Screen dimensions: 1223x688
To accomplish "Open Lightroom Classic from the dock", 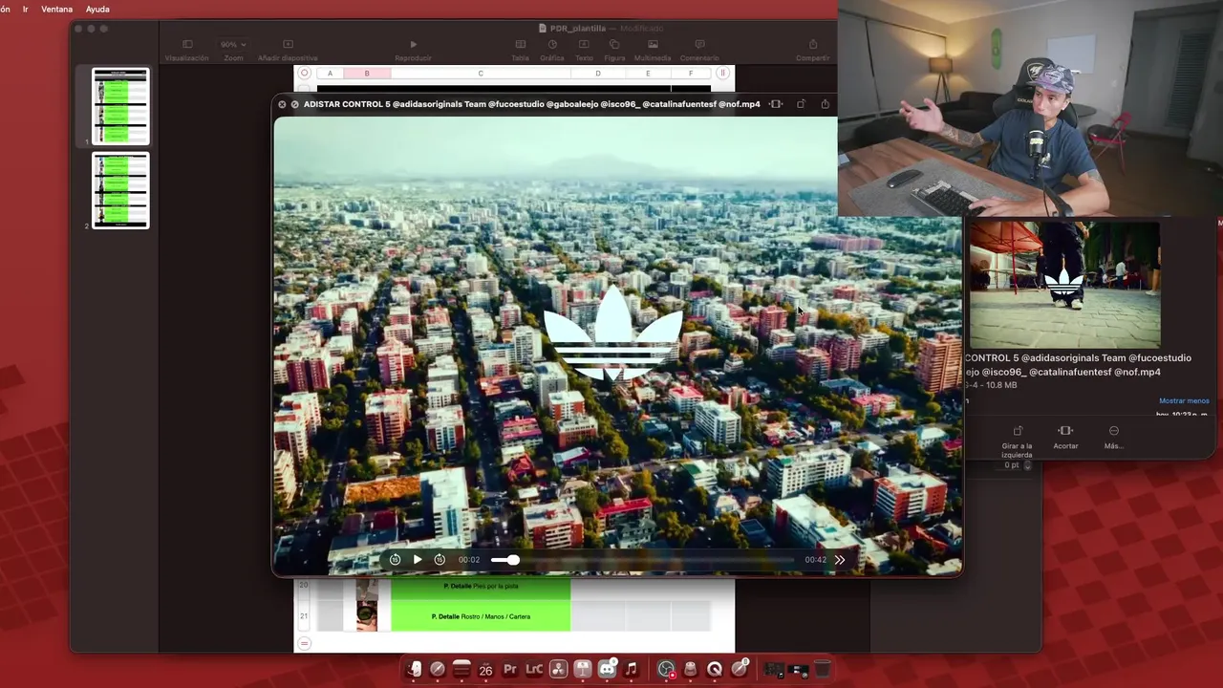I will 534,670.
